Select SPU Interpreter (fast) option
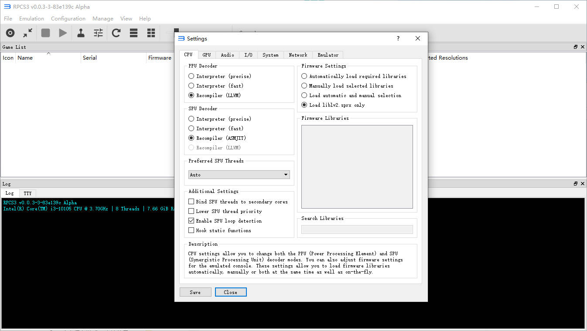This screenshot has height=331, width=587. pyautogui.click(x=216, y=128)
